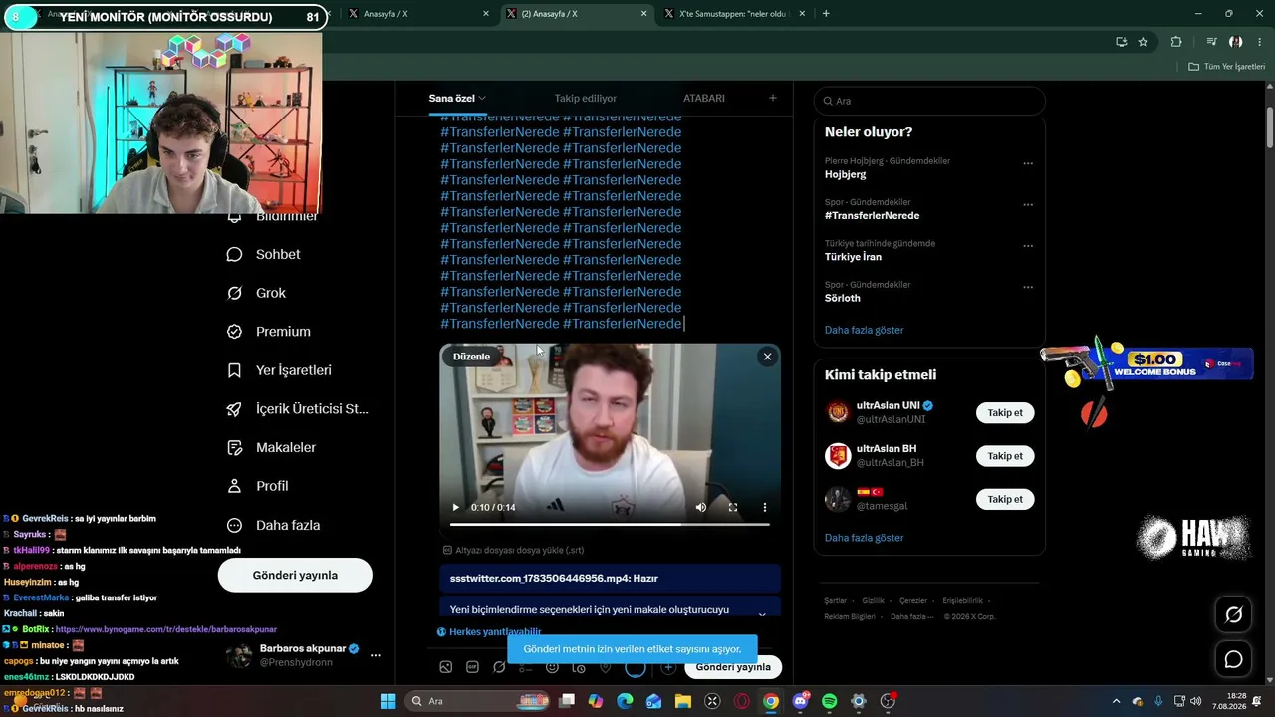Open the Daha fazla sidebar menu
The image size is (1275, 717).
click(274, 525)
